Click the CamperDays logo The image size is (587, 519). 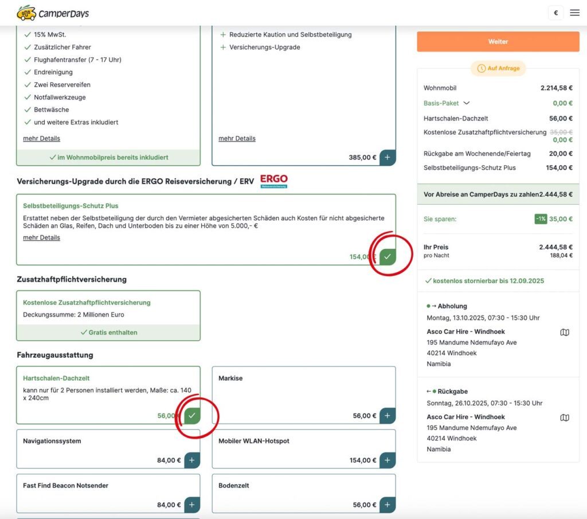[53, 13]
